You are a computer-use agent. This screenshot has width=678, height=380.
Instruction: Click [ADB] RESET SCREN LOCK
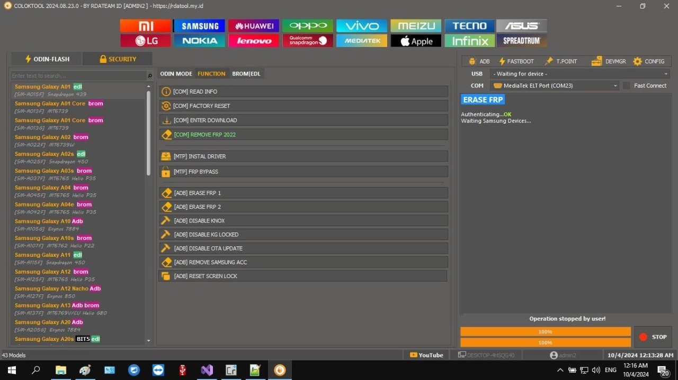coord(302,276)
